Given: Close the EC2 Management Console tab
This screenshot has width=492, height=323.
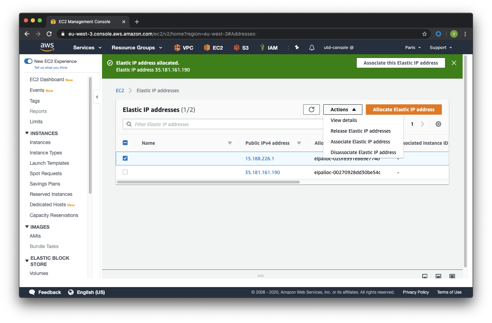Looking at the screenshot, I should [x=124, y=22].
